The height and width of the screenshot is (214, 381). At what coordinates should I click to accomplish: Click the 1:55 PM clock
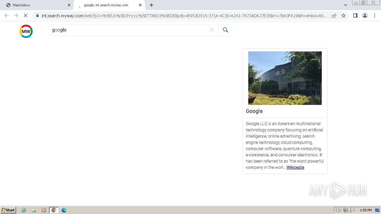click(x=366, y=210)
